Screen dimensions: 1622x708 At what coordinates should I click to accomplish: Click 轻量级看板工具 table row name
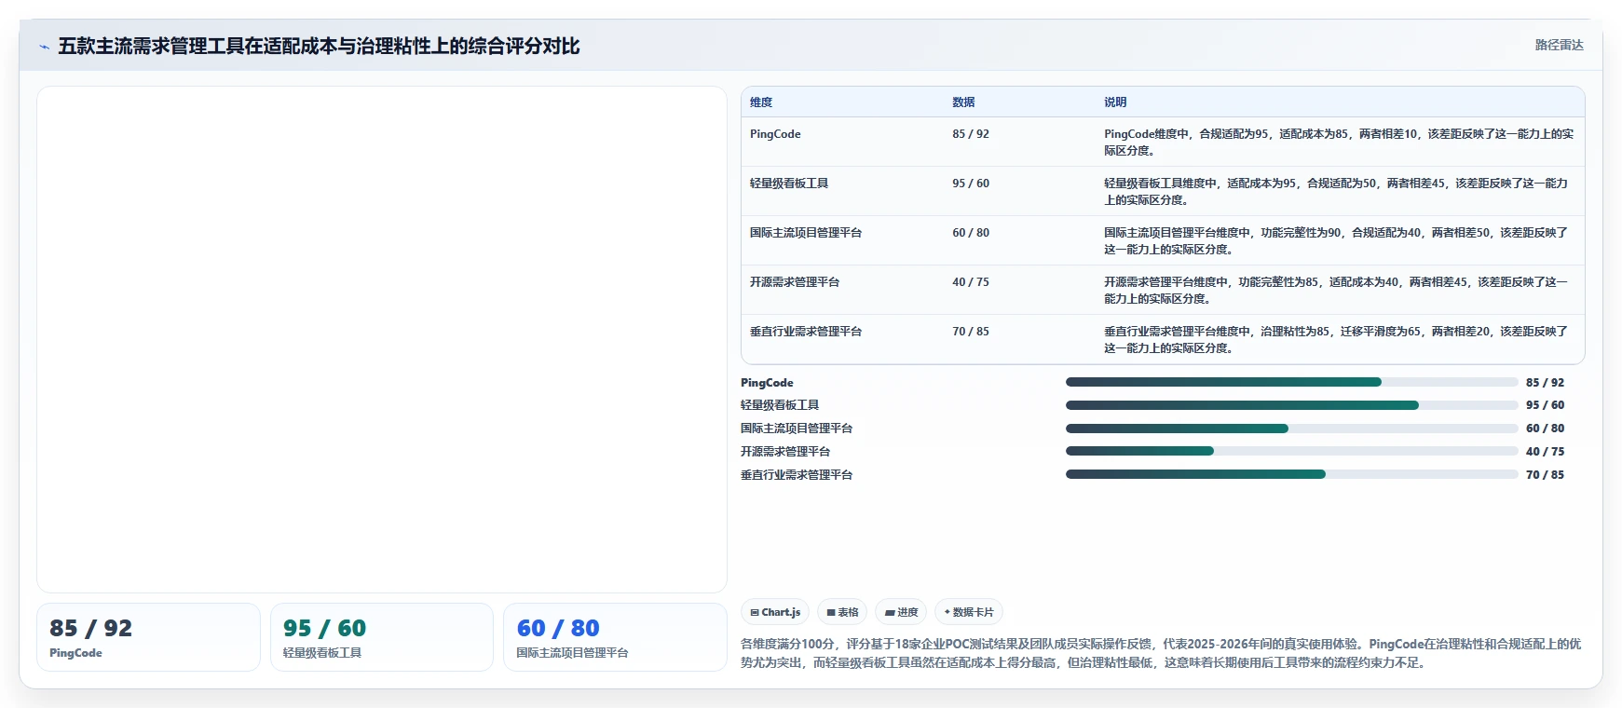(789, 184)
